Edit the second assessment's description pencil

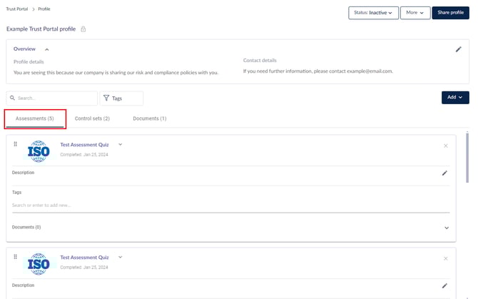[x=444, y=285]
